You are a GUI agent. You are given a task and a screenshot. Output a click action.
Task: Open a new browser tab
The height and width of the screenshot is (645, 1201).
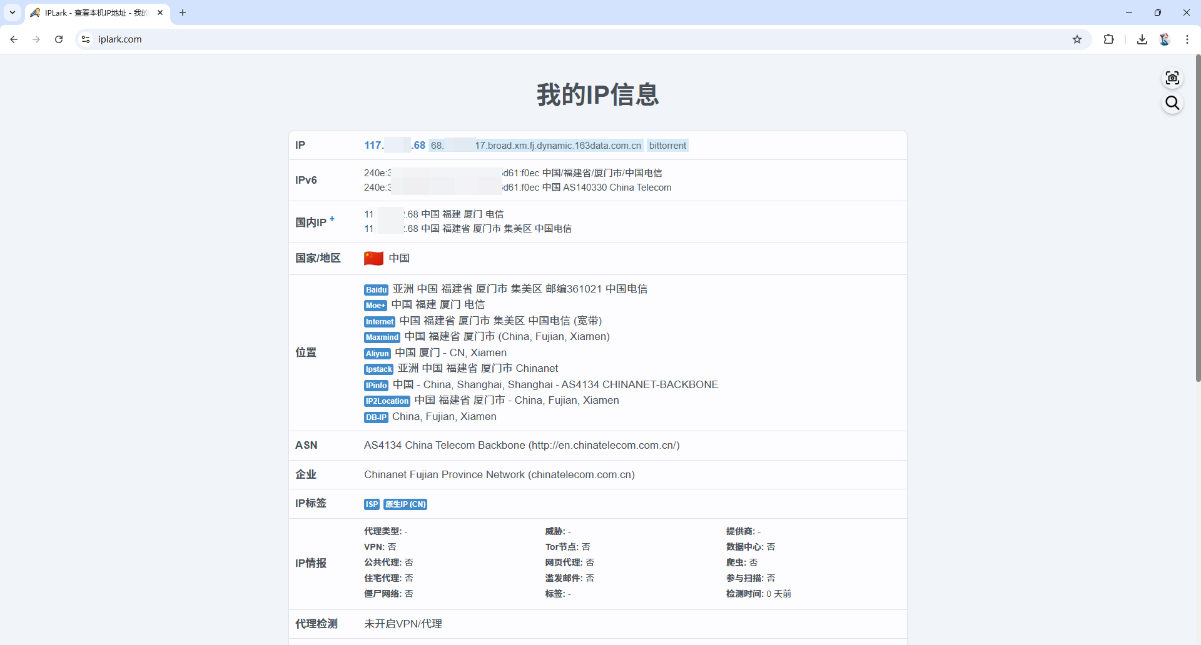[x=183, y=12]
